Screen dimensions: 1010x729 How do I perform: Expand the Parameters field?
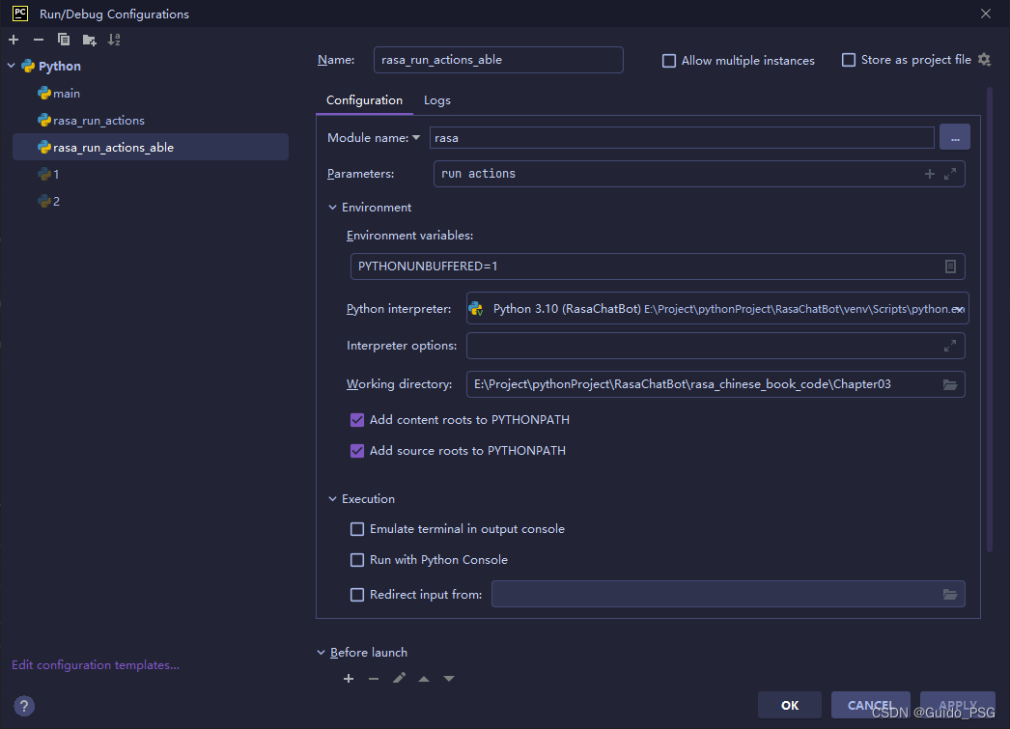click(x=950, y=174)
